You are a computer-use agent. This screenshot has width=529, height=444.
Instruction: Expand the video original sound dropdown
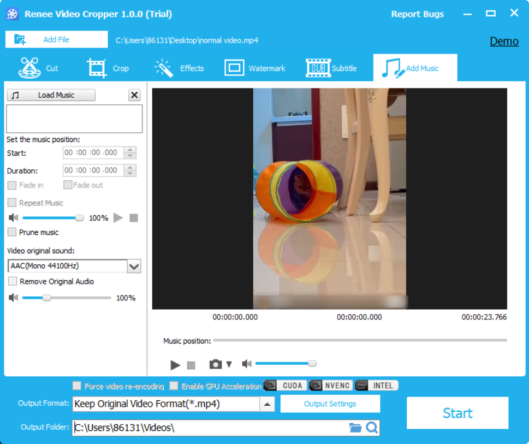pyautogui.click(x=134, y=267)
